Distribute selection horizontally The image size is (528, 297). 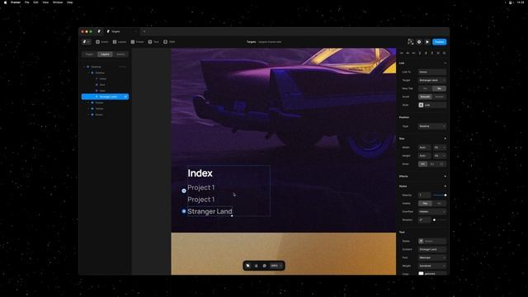point(438,53)
